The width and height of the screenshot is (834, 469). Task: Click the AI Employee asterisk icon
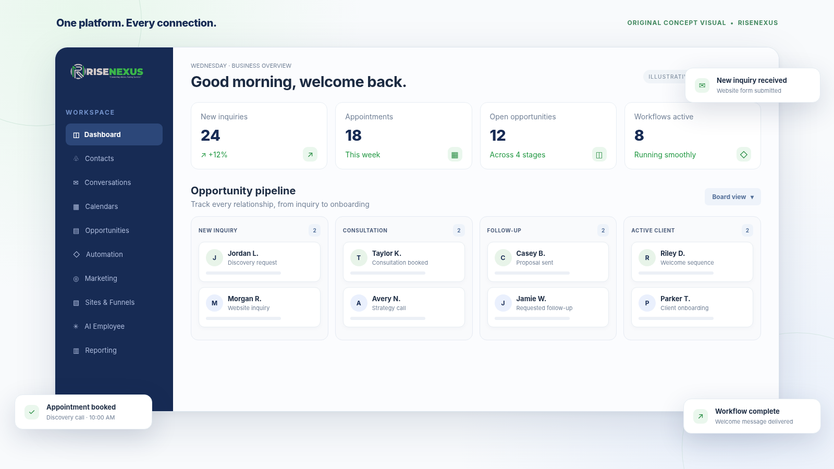click(x=76, y=326)
